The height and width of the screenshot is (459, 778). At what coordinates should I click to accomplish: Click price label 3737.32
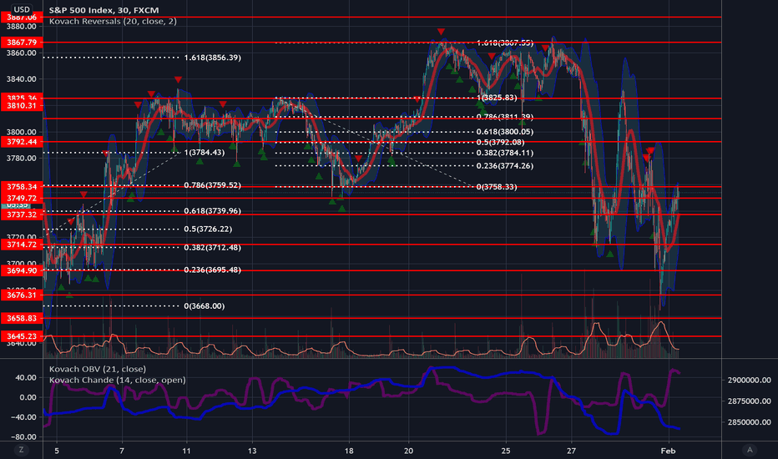pos(22,214)
